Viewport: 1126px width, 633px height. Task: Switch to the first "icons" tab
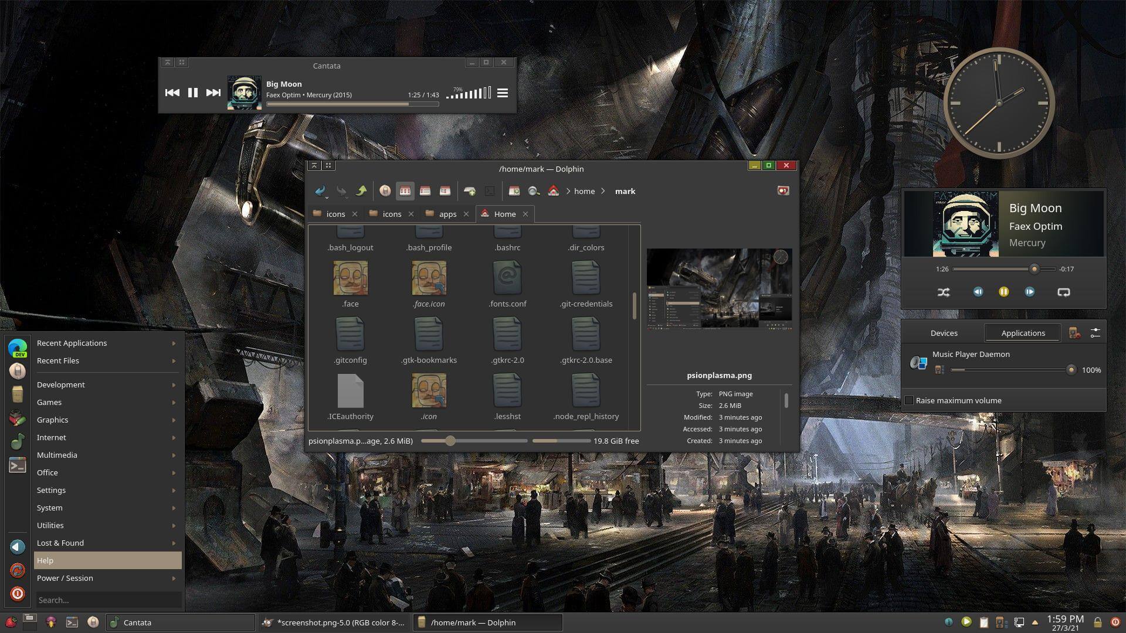click(x=335, y=214)
